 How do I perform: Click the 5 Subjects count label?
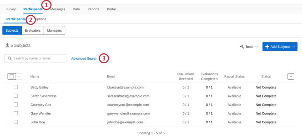[20, 46]
